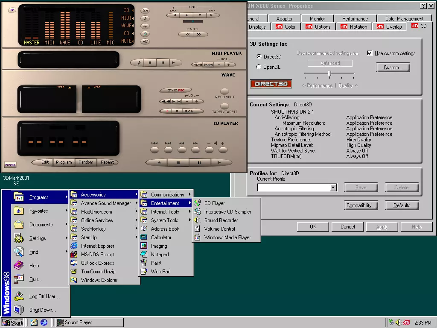437x328 pixels.
Task: Pause the CD Player
Action: [199, 163]
